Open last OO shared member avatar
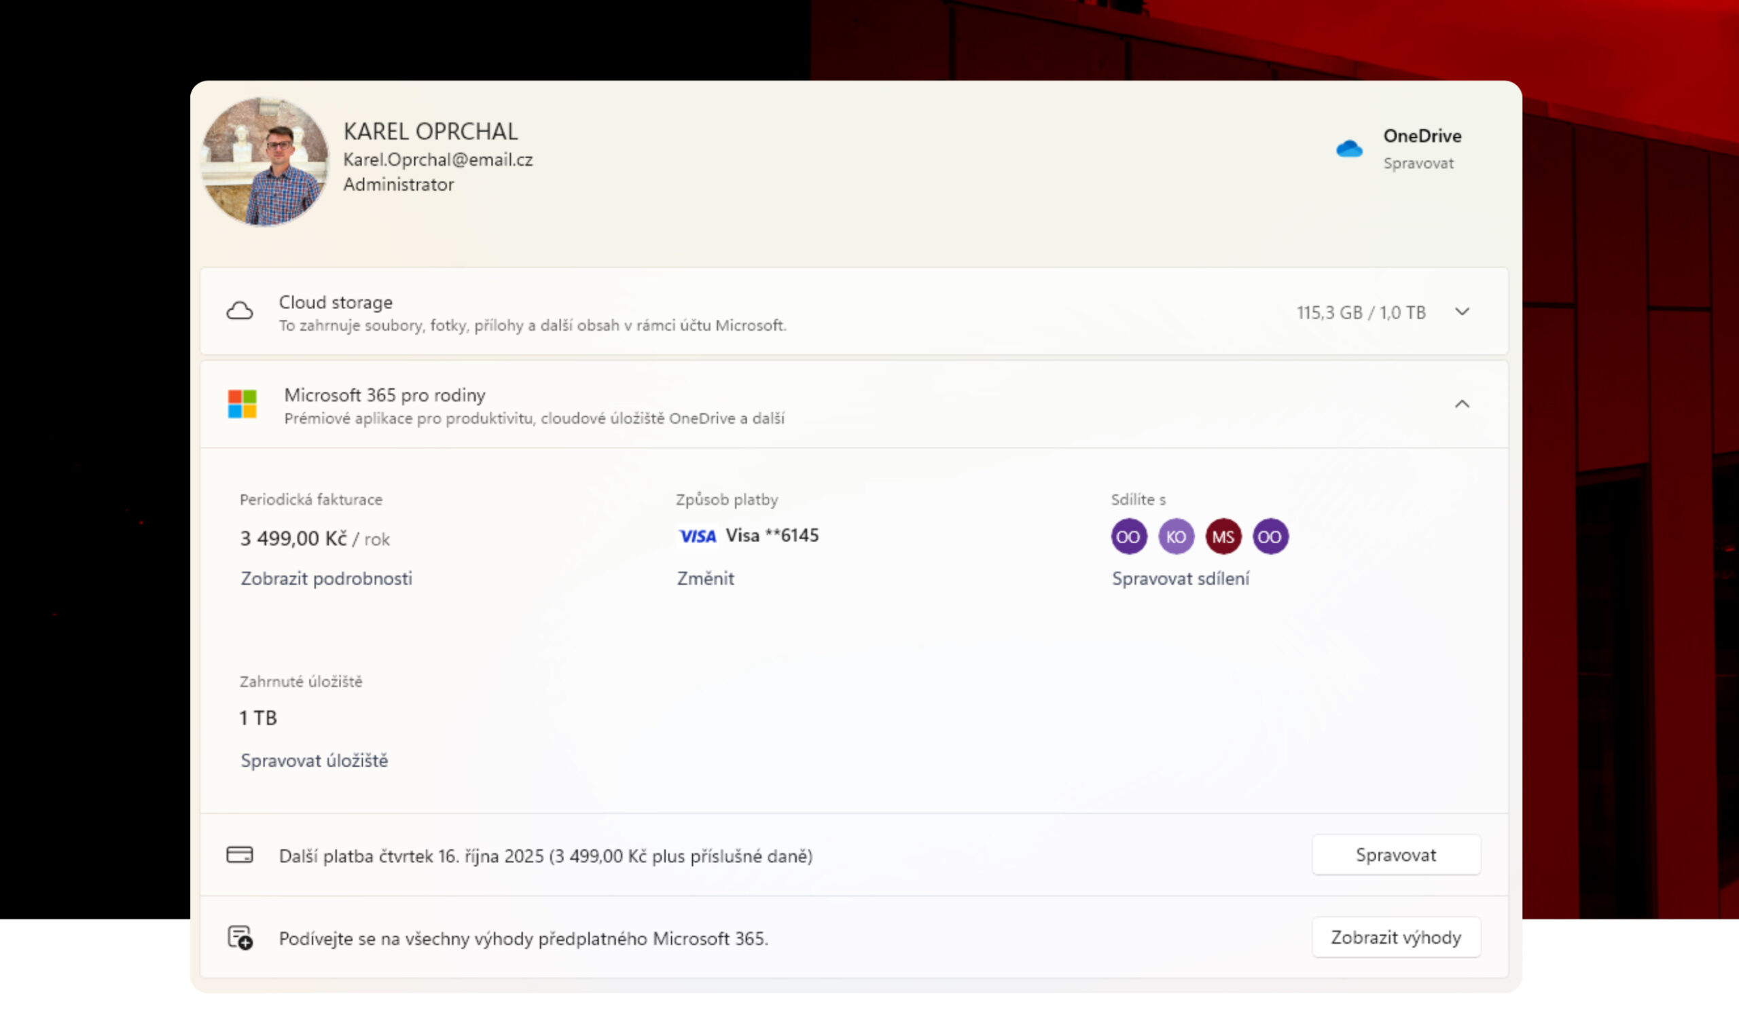This screenshot has height=1011, width=1739. 1270,536
